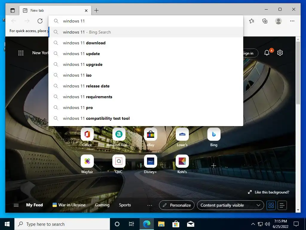Screen dimensions: 306x230
Task: Open the Favorites star list icon
Action: [252, 21]
